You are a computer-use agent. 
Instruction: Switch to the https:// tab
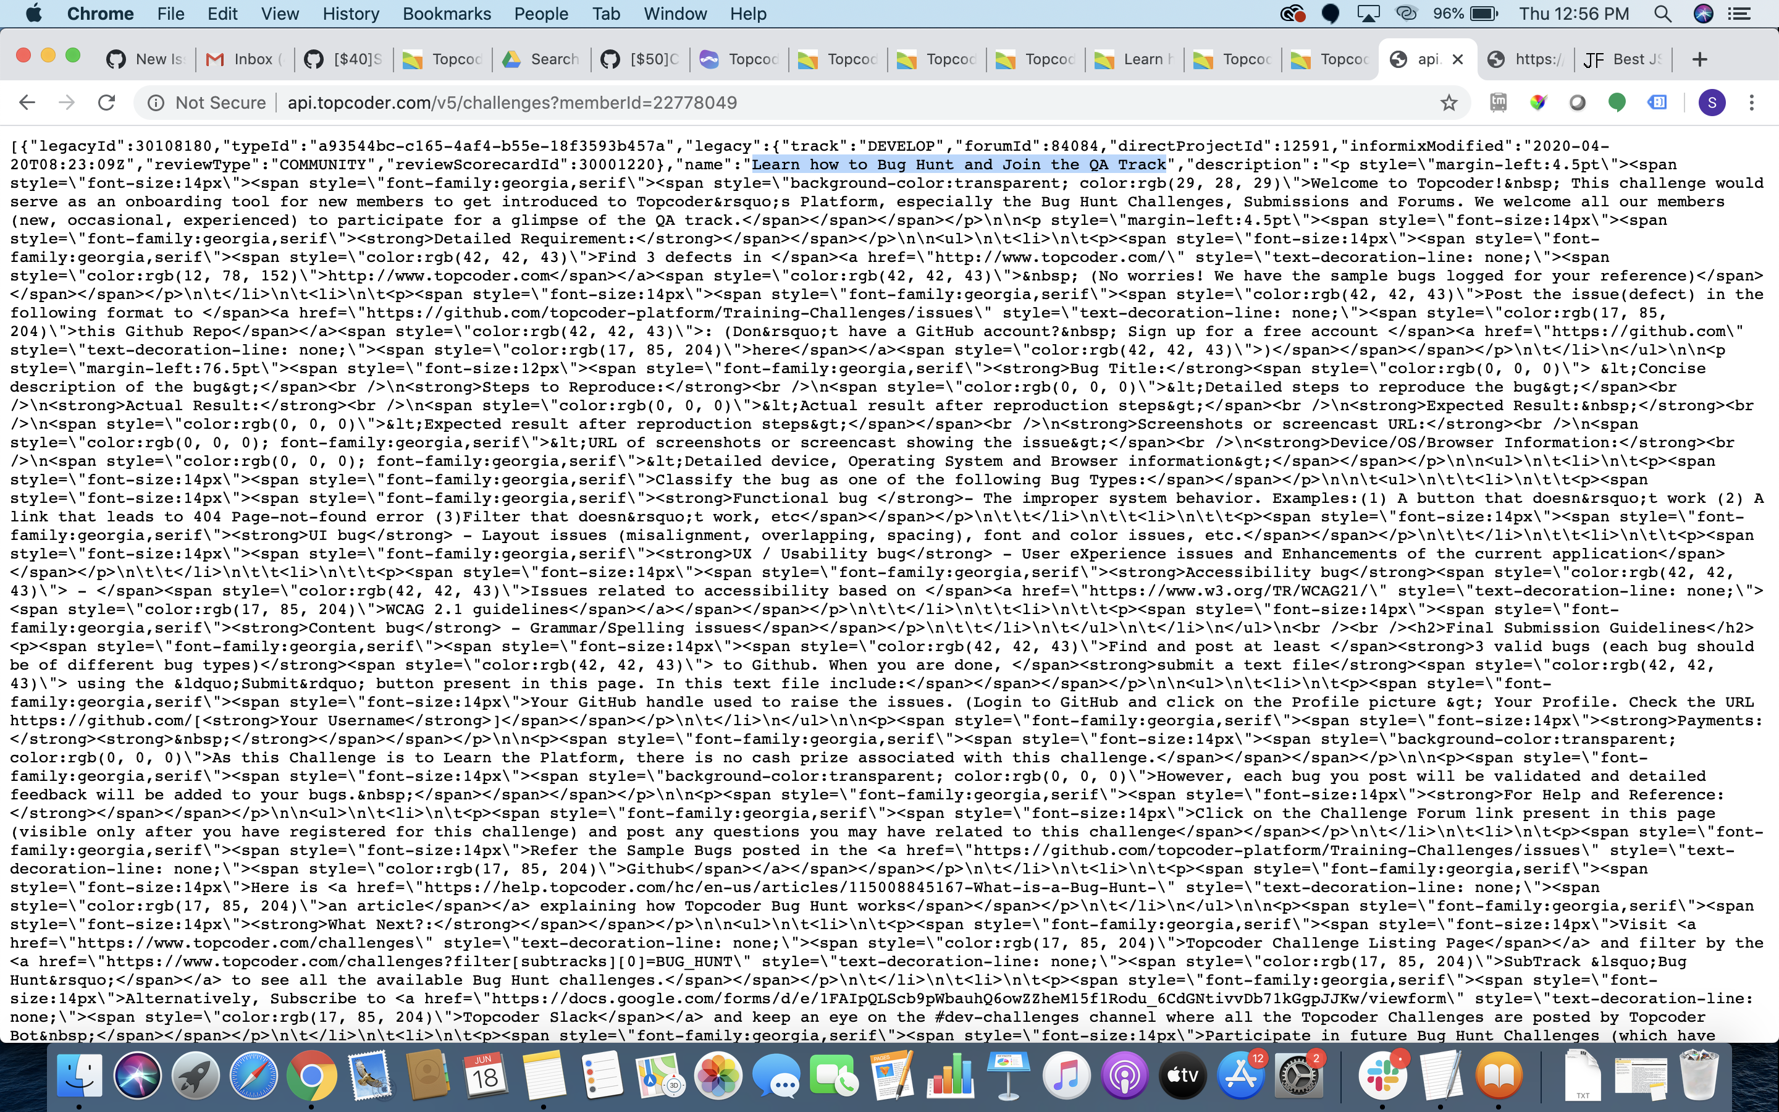(x=1525, y=59)
